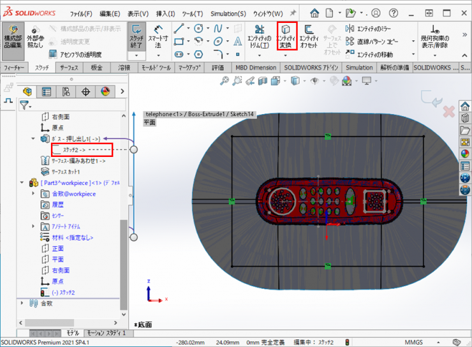Select the Smart Dimension (スマート寸法) tool
The height and width of the screenshot is (347, 472).
(x=157, y=36)
